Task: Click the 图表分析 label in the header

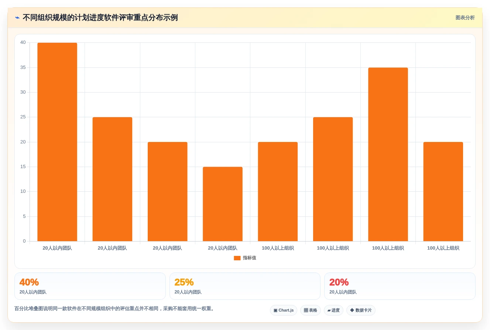Action: (465, 18)
